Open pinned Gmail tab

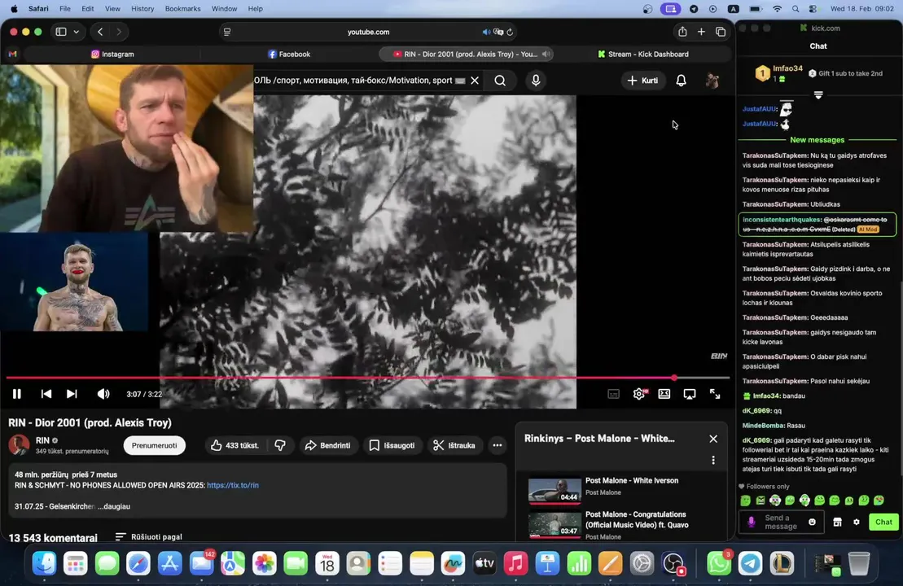coord(13,54)
